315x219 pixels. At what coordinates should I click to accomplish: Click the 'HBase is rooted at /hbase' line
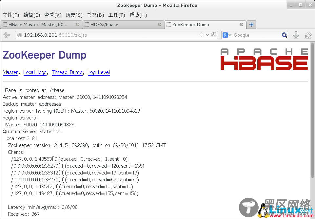click(x=33, y=90)
